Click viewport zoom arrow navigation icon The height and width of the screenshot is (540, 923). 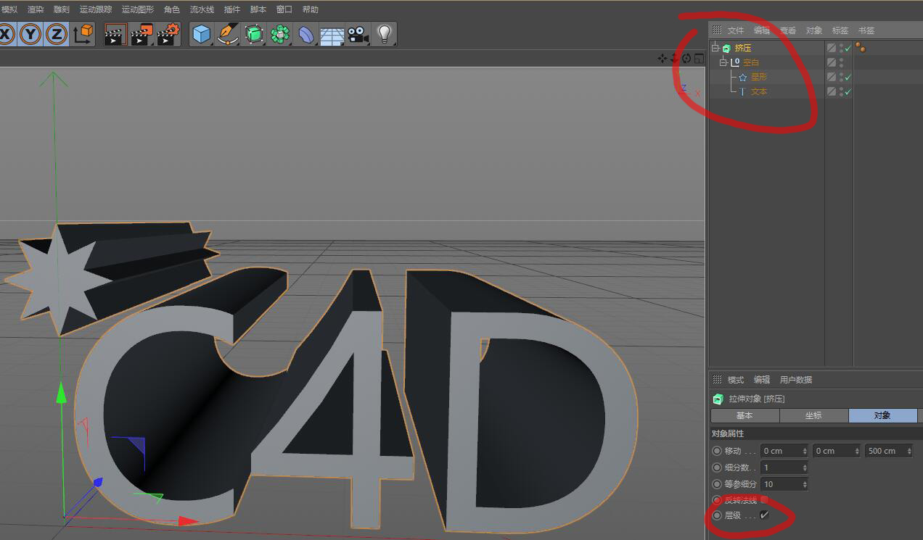click(674, 59)
